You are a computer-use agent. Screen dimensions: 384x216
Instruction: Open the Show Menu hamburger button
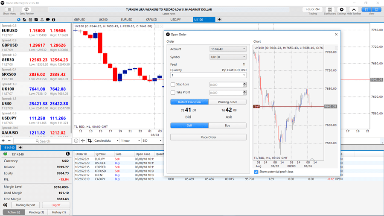pos(9,9)
